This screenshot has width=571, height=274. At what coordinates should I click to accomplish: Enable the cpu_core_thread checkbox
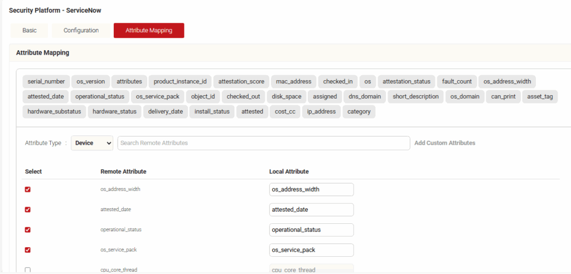click(28, 270)
